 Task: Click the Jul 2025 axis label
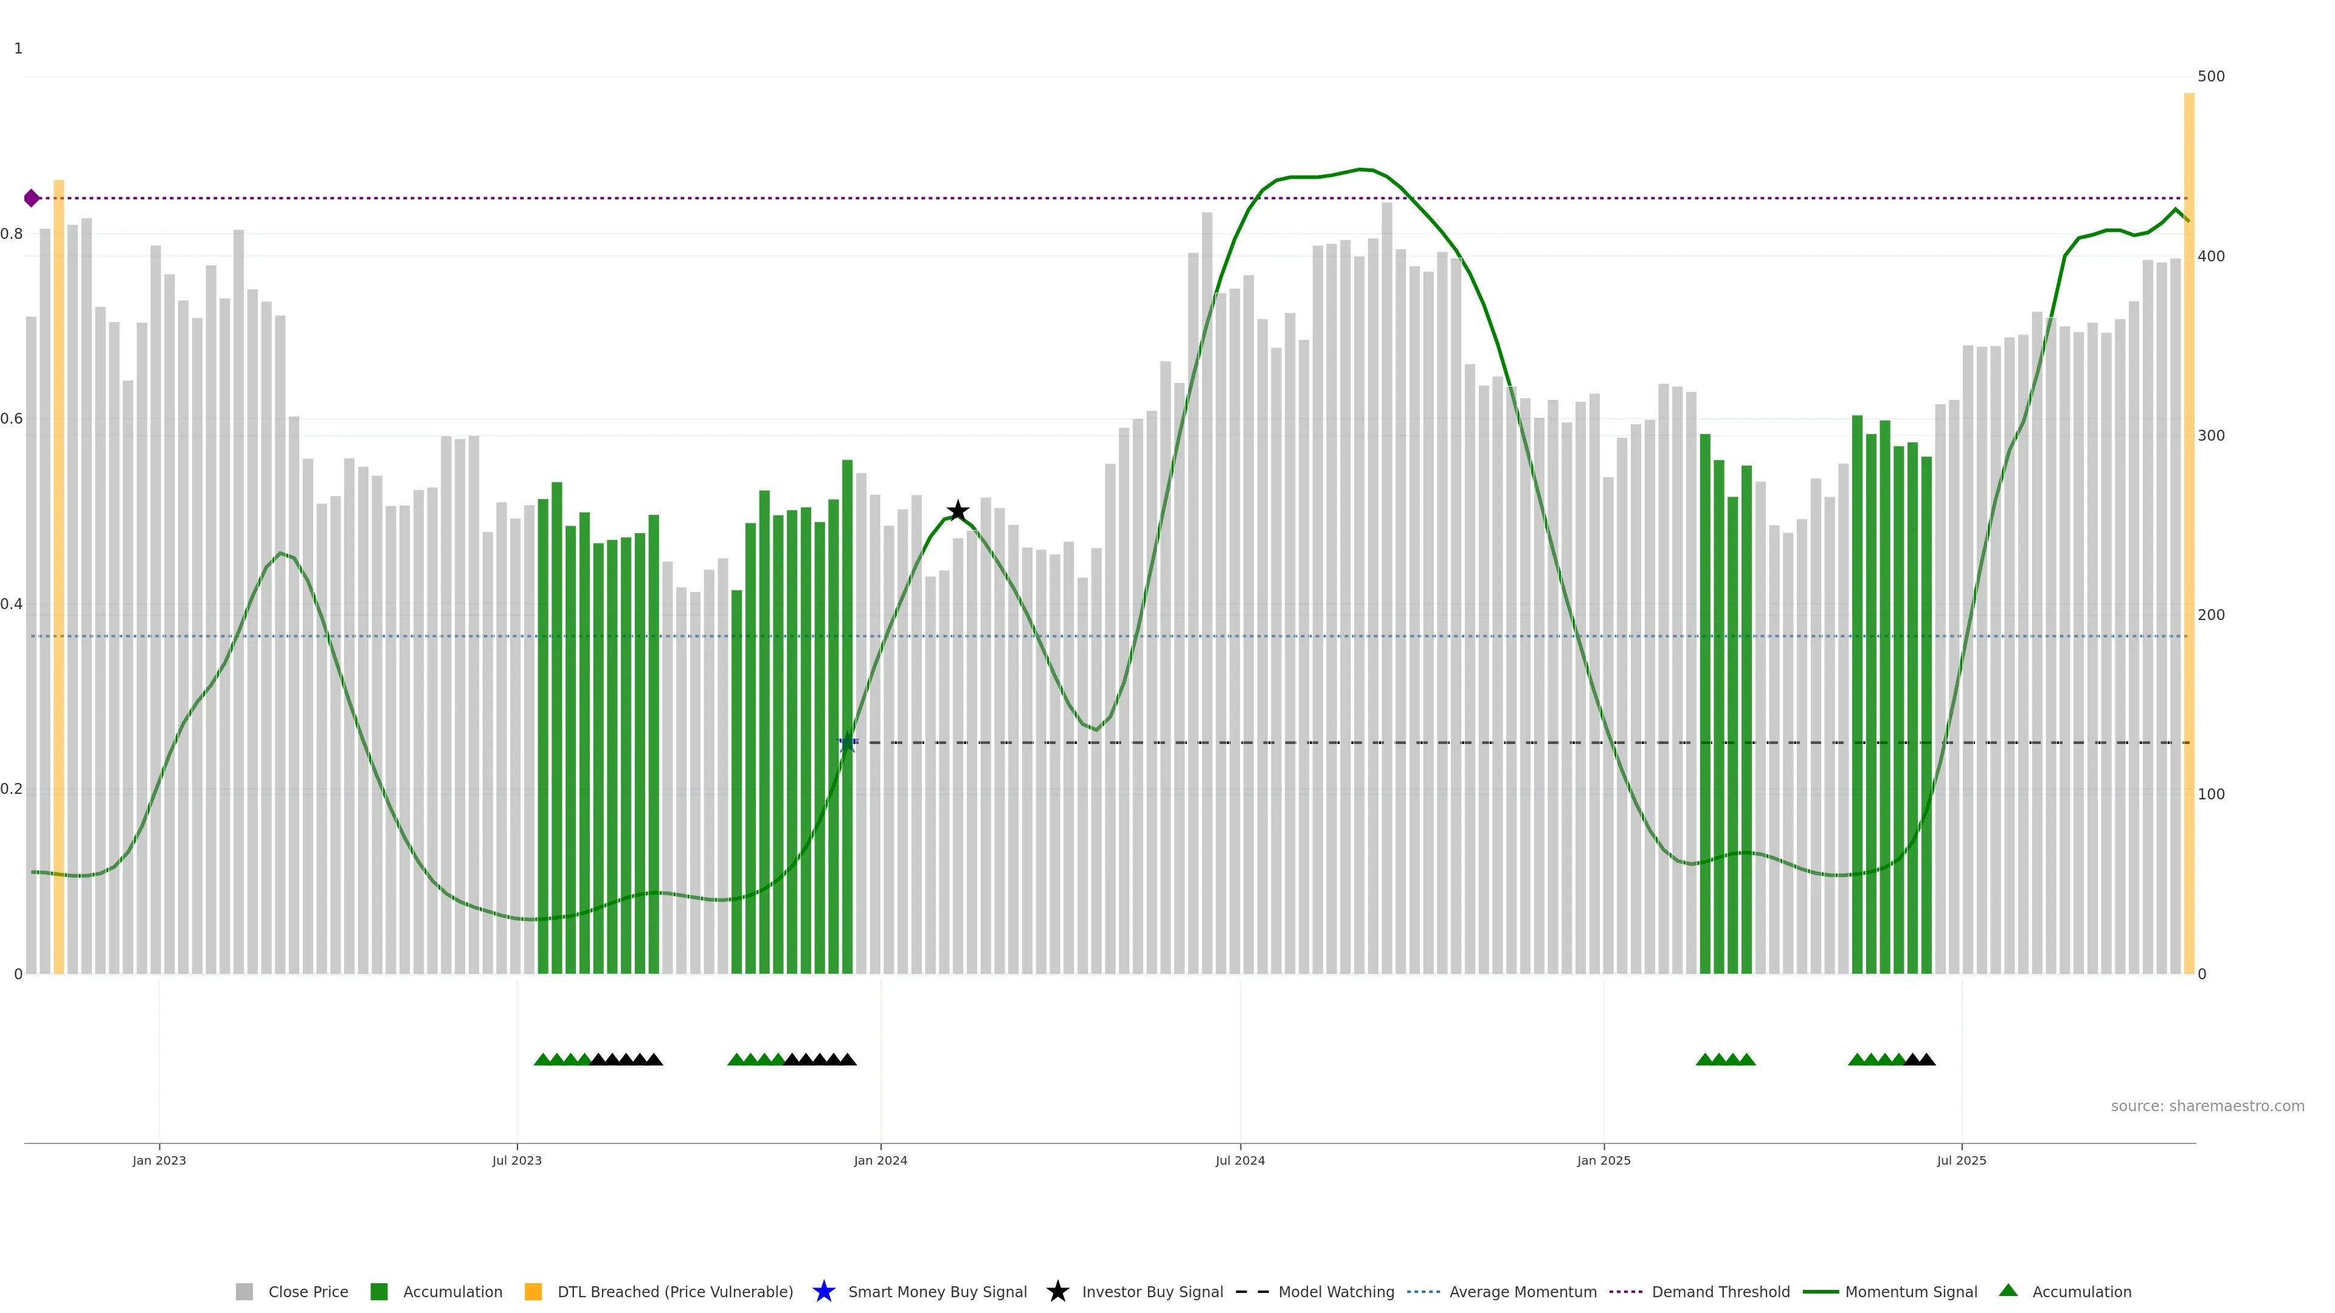coord(1962,1160)
